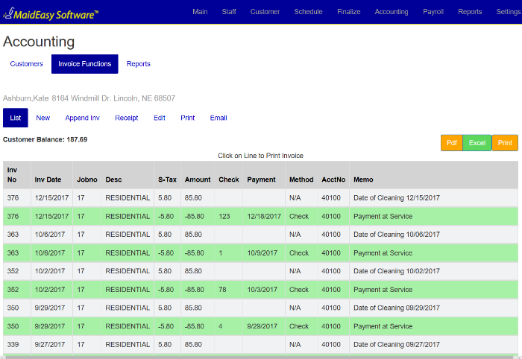Open the top navbar Reports menu

coord(470,12)
